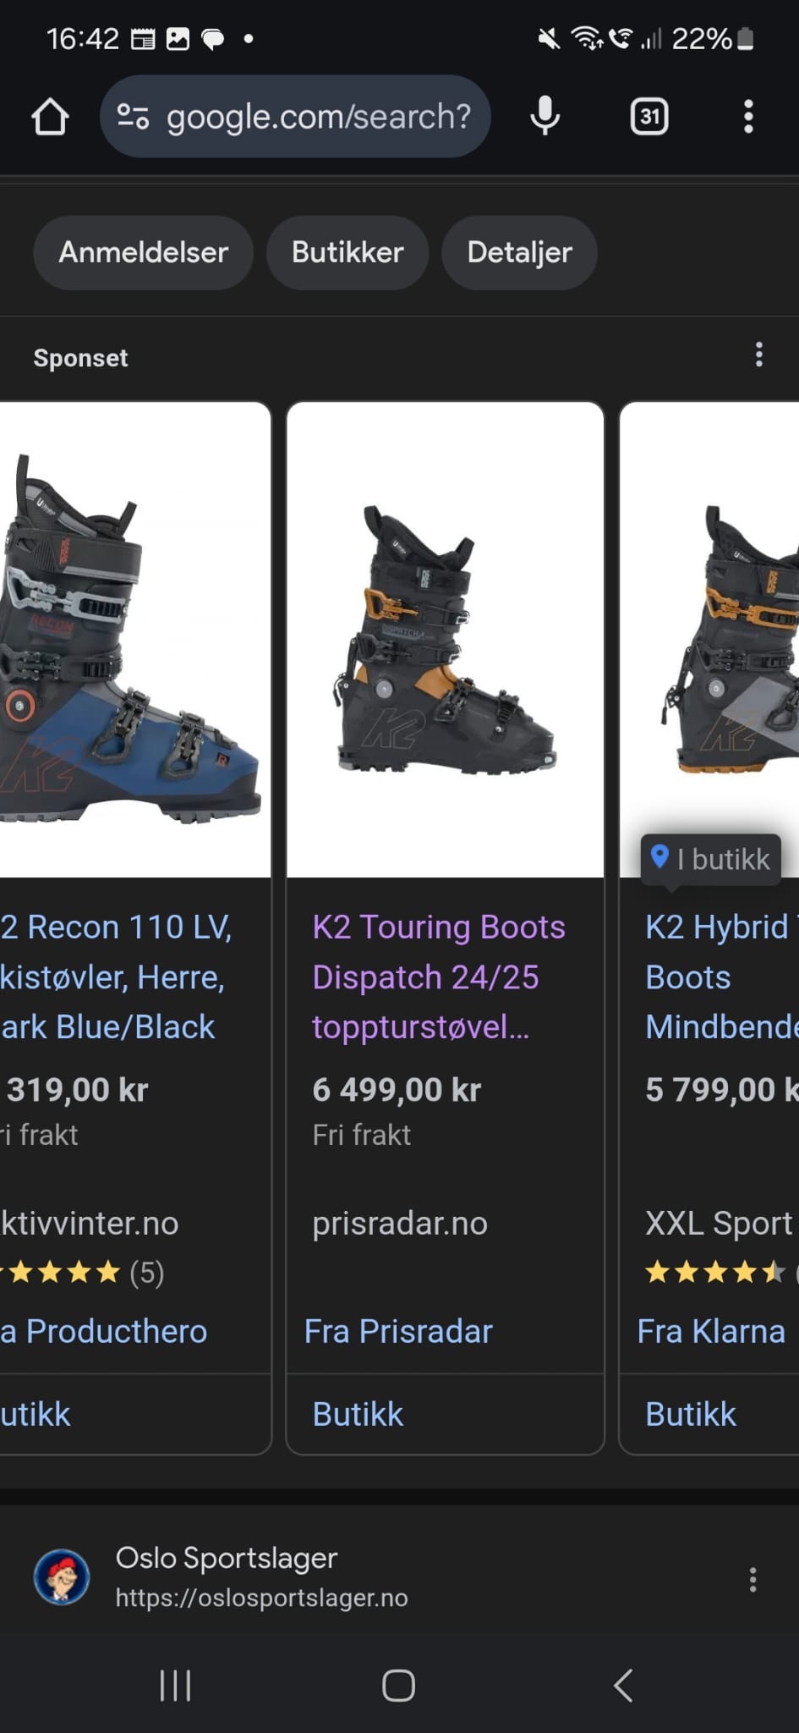Open the Sponset section options menu
This screenshot has width=799, height=1733.
759,355
